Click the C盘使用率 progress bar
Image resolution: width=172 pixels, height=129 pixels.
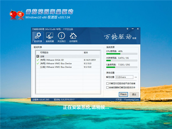[x=122, y=67]
